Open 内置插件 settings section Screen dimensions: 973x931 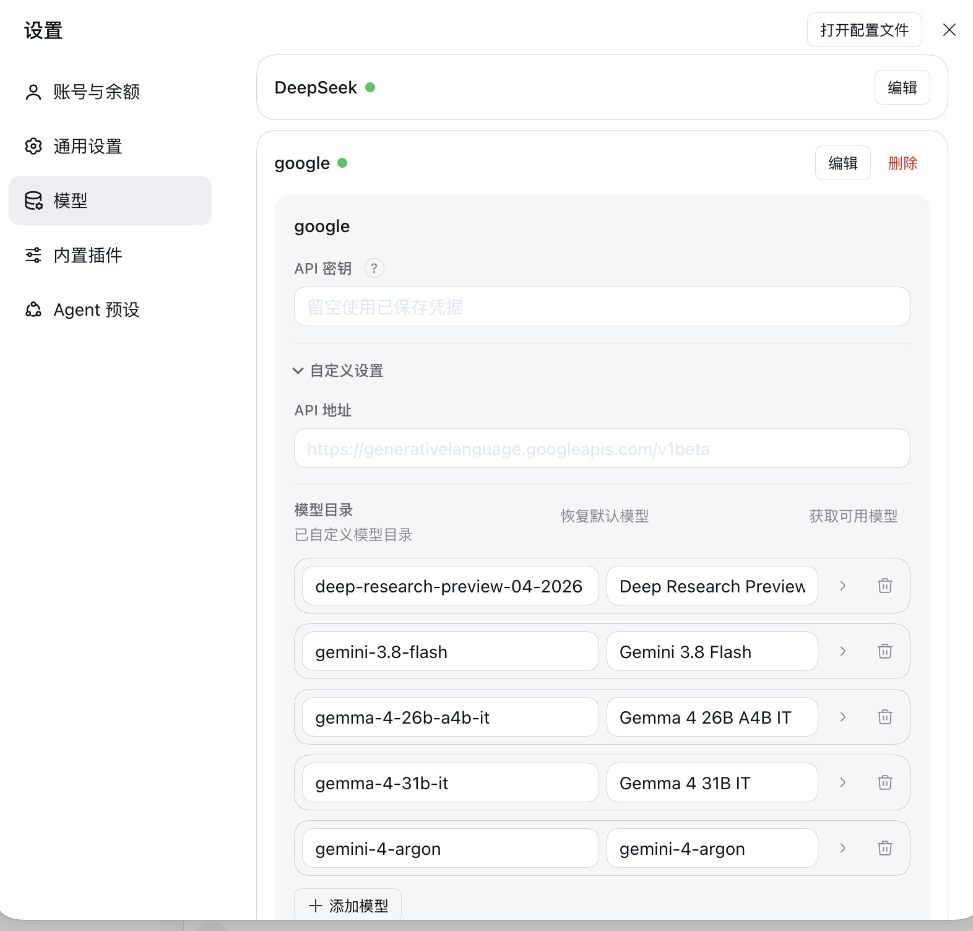coord(110,255)
